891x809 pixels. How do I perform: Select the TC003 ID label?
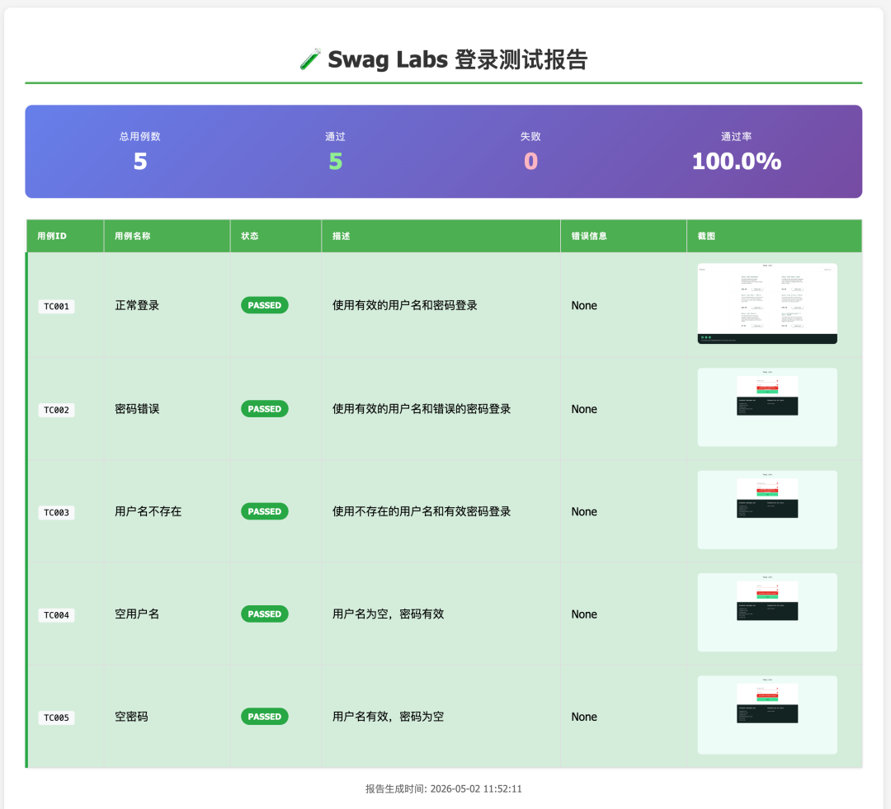tap(56, 512)
